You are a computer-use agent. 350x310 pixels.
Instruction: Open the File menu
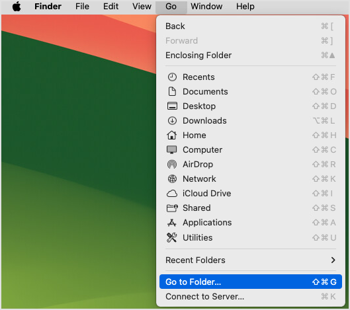pos(82,6)
